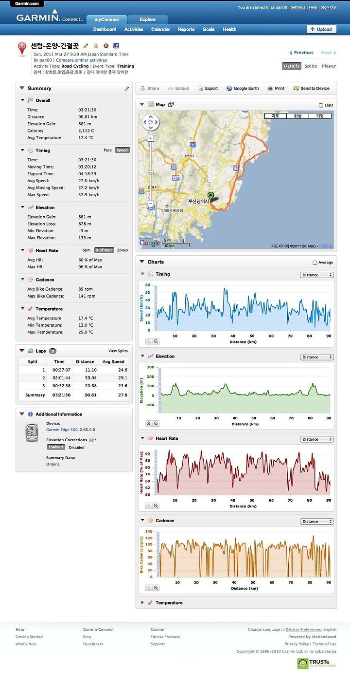Enable Average checkbox in Charts

pyautogui.click(x=315, y=263)
